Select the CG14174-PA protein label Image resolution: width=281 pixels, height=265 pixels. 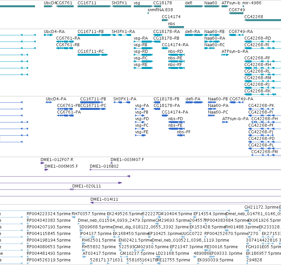(x=175, y=112)
